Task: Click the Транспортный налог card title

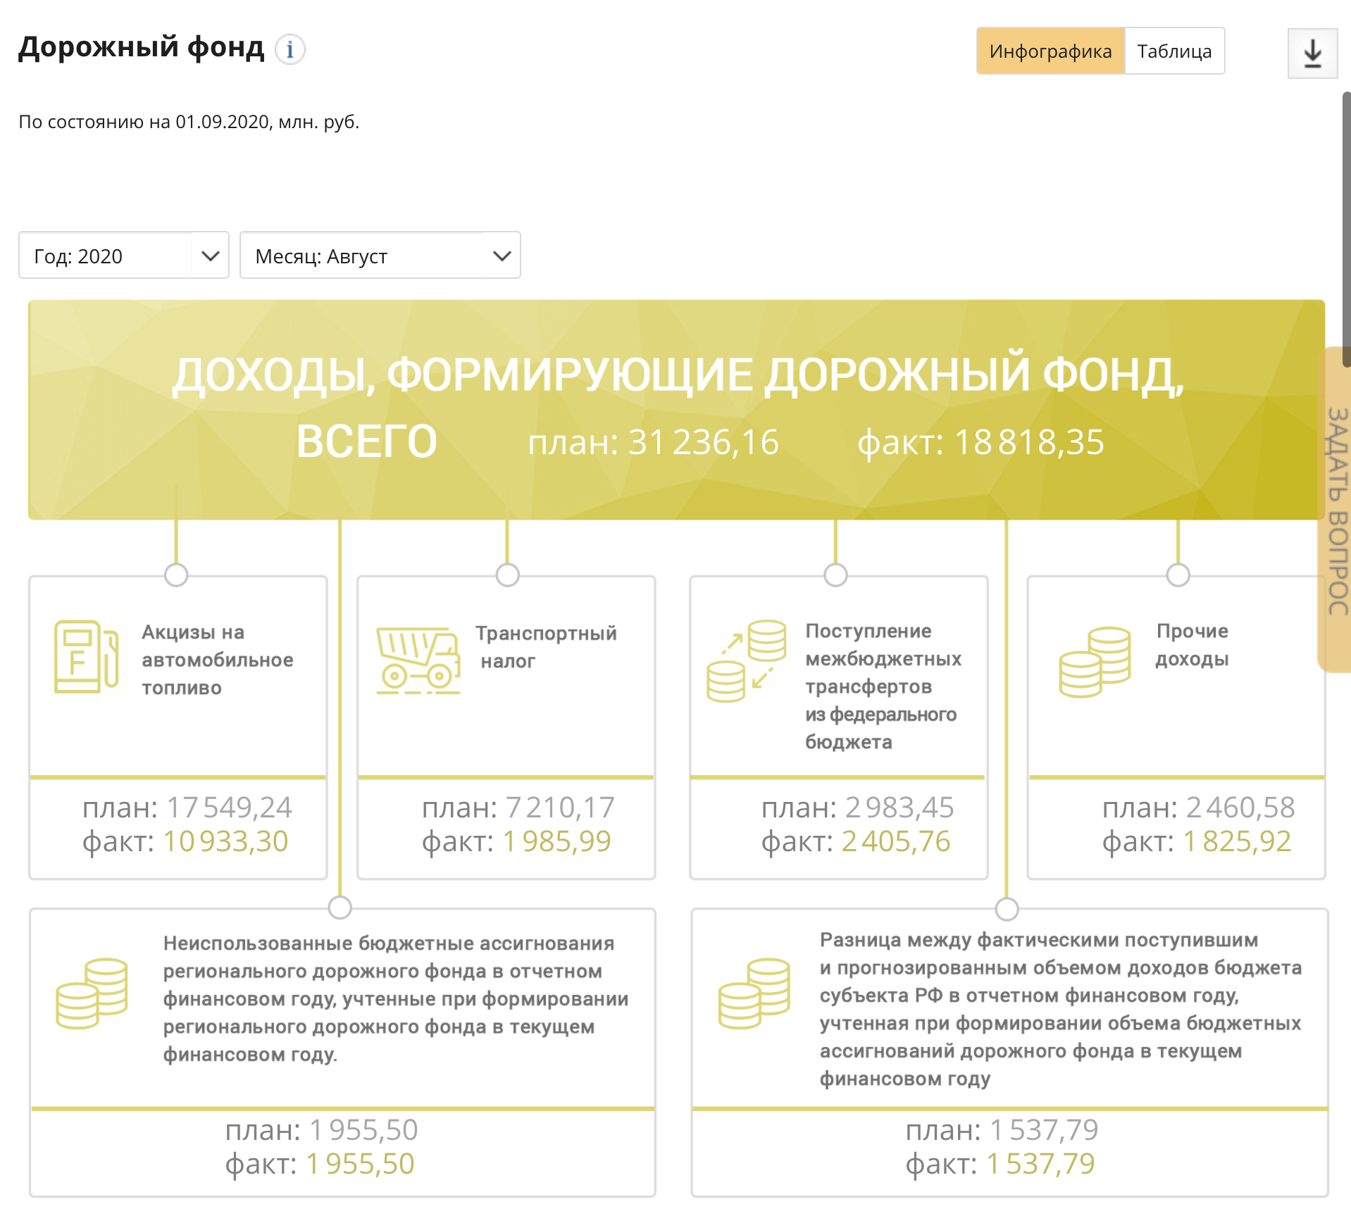Action: [x=545, y=646]
